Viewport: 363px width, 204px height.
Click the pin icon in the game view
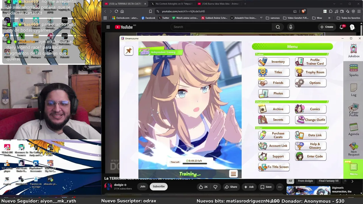click(128, 51)
